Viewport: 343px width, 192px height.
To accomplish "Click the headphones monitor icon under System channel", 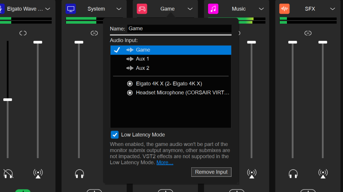I will (x=79, y=174).
